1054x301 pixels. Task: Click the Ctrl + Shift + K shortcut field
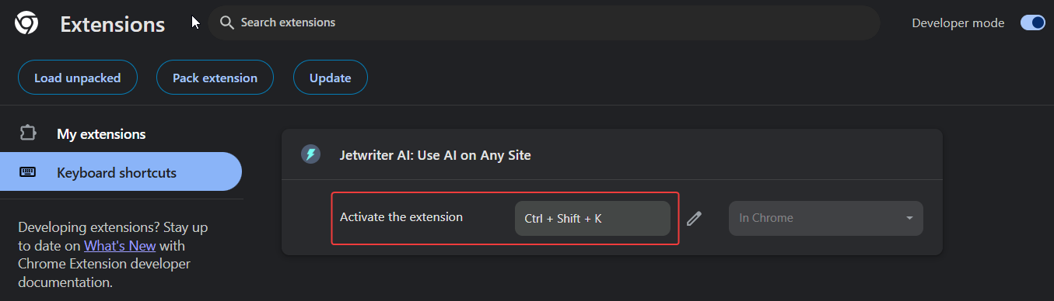click(593, 219)
